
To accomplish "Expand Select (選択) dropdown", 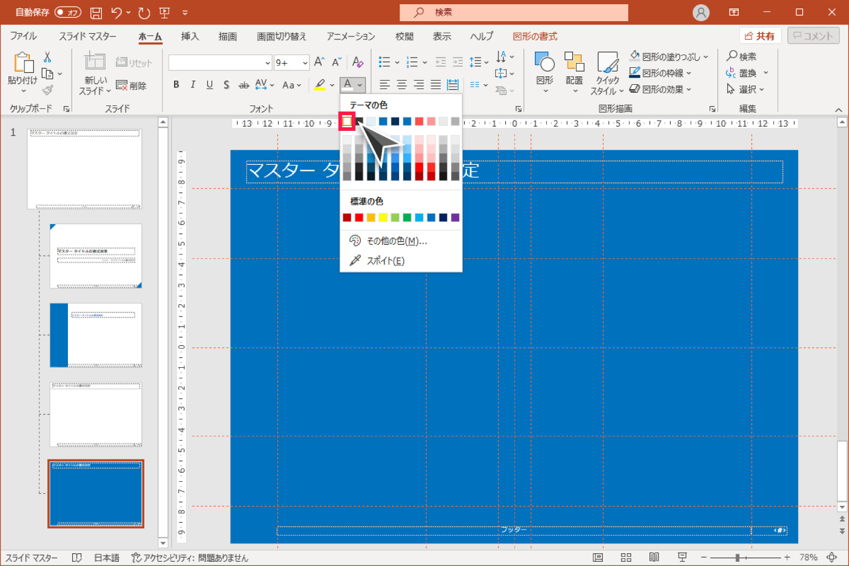I will point(762,90).
